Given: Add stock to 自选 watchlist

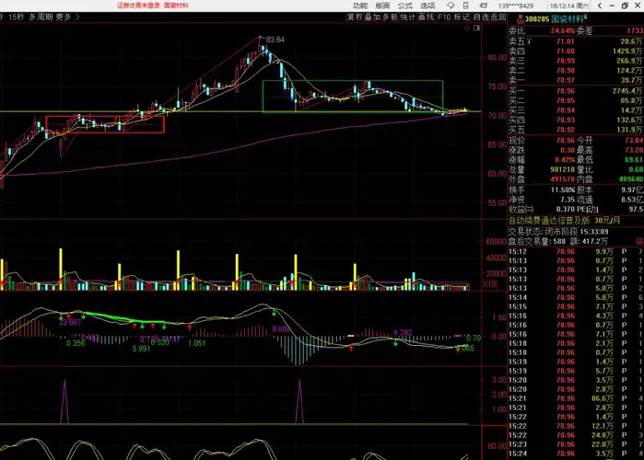Looking at the screenshot, I should click(481, 17).
